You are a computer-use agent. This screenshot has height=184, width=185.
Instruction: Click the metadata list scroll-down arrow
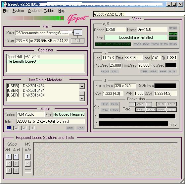[82, 98]
